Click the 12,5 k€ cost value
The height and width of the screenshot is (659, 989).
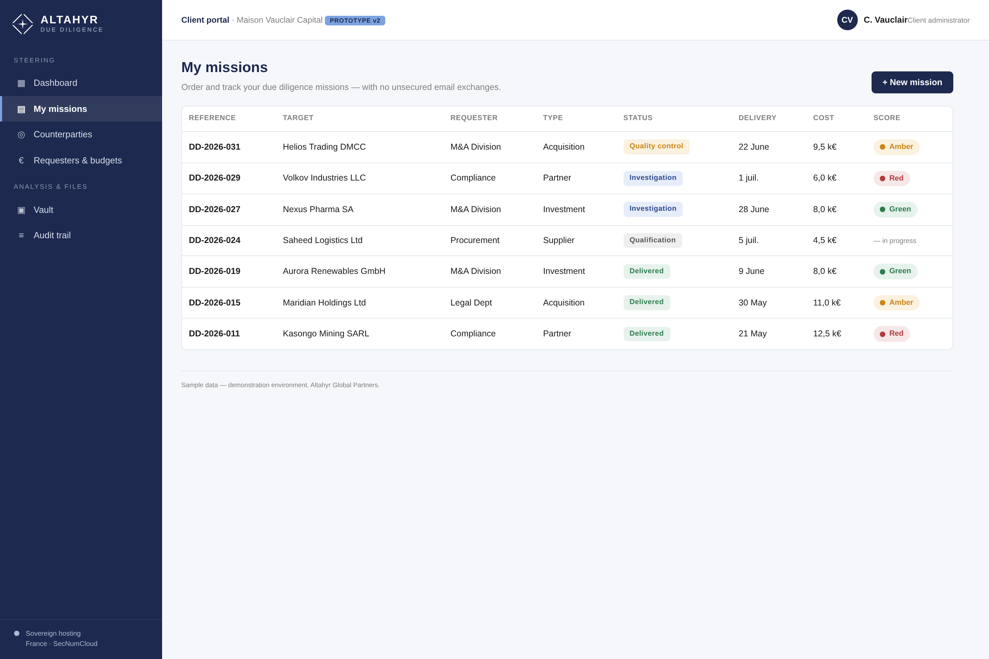click(827, 334)
